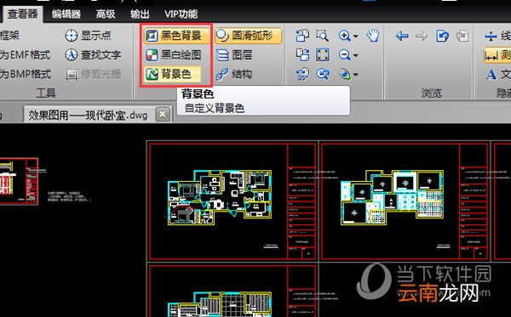Image resolution: width=511 pixels, height=317 pixels.
Task: Open the 高级 ribbon tab
Action: [x=106, y=14]
